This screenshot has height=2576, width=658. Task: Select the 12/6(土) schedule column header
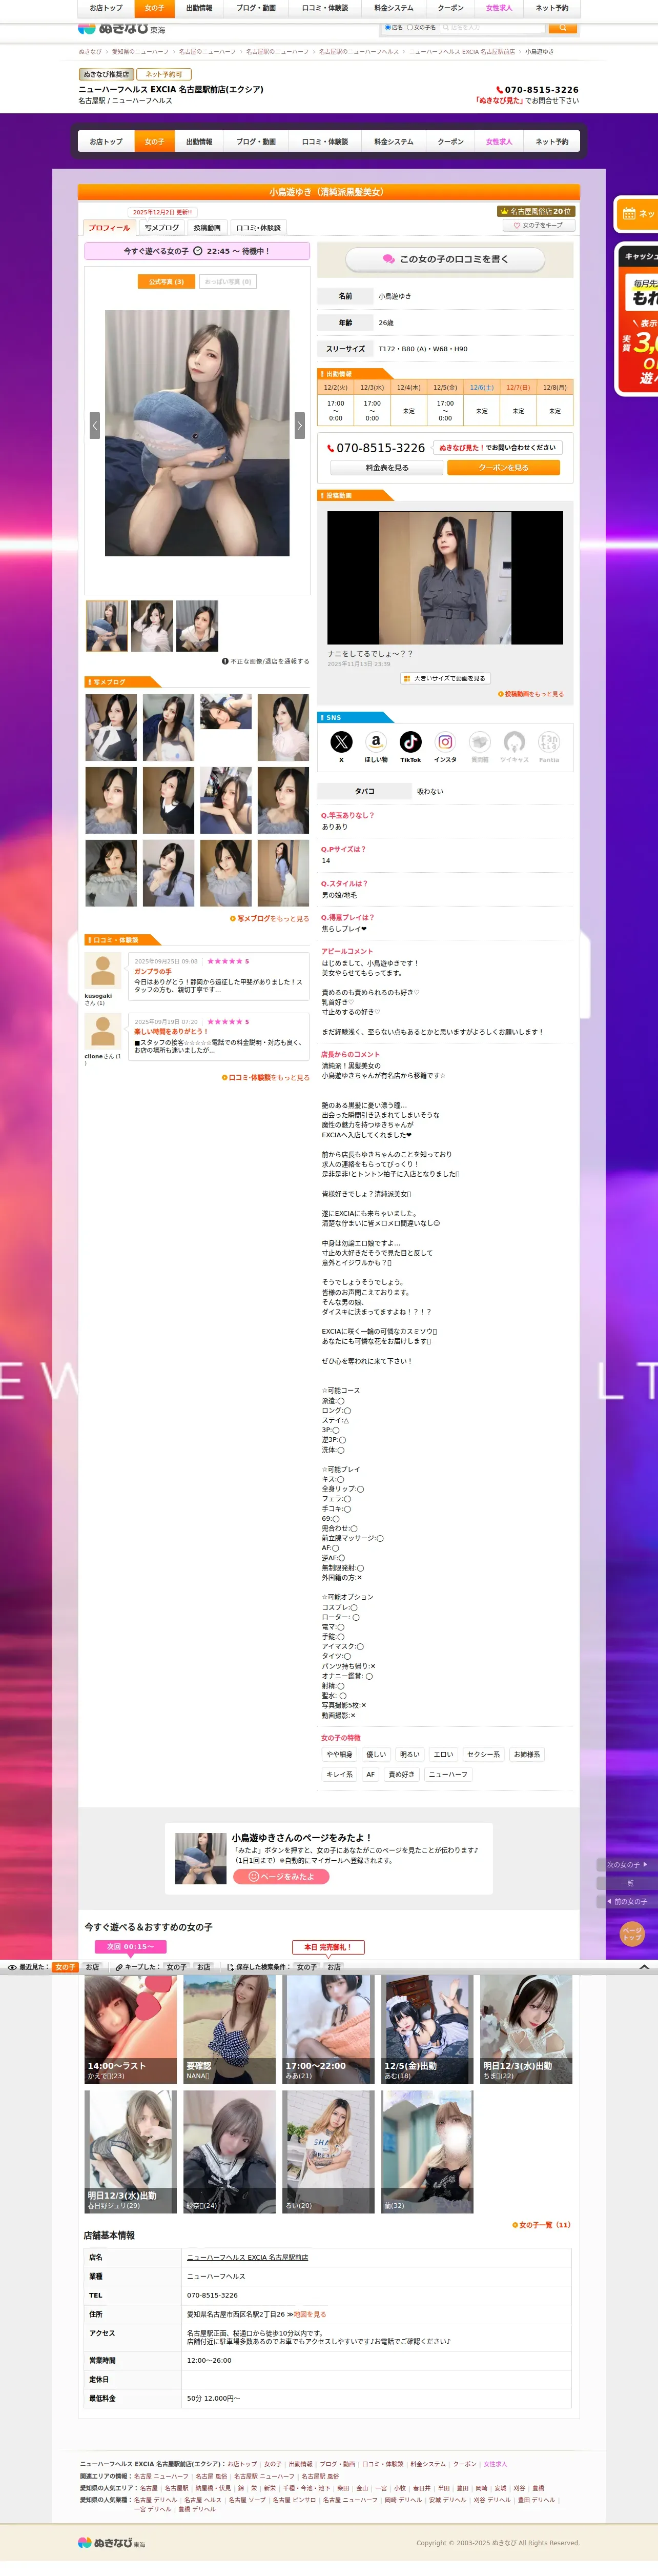[482, 387]
